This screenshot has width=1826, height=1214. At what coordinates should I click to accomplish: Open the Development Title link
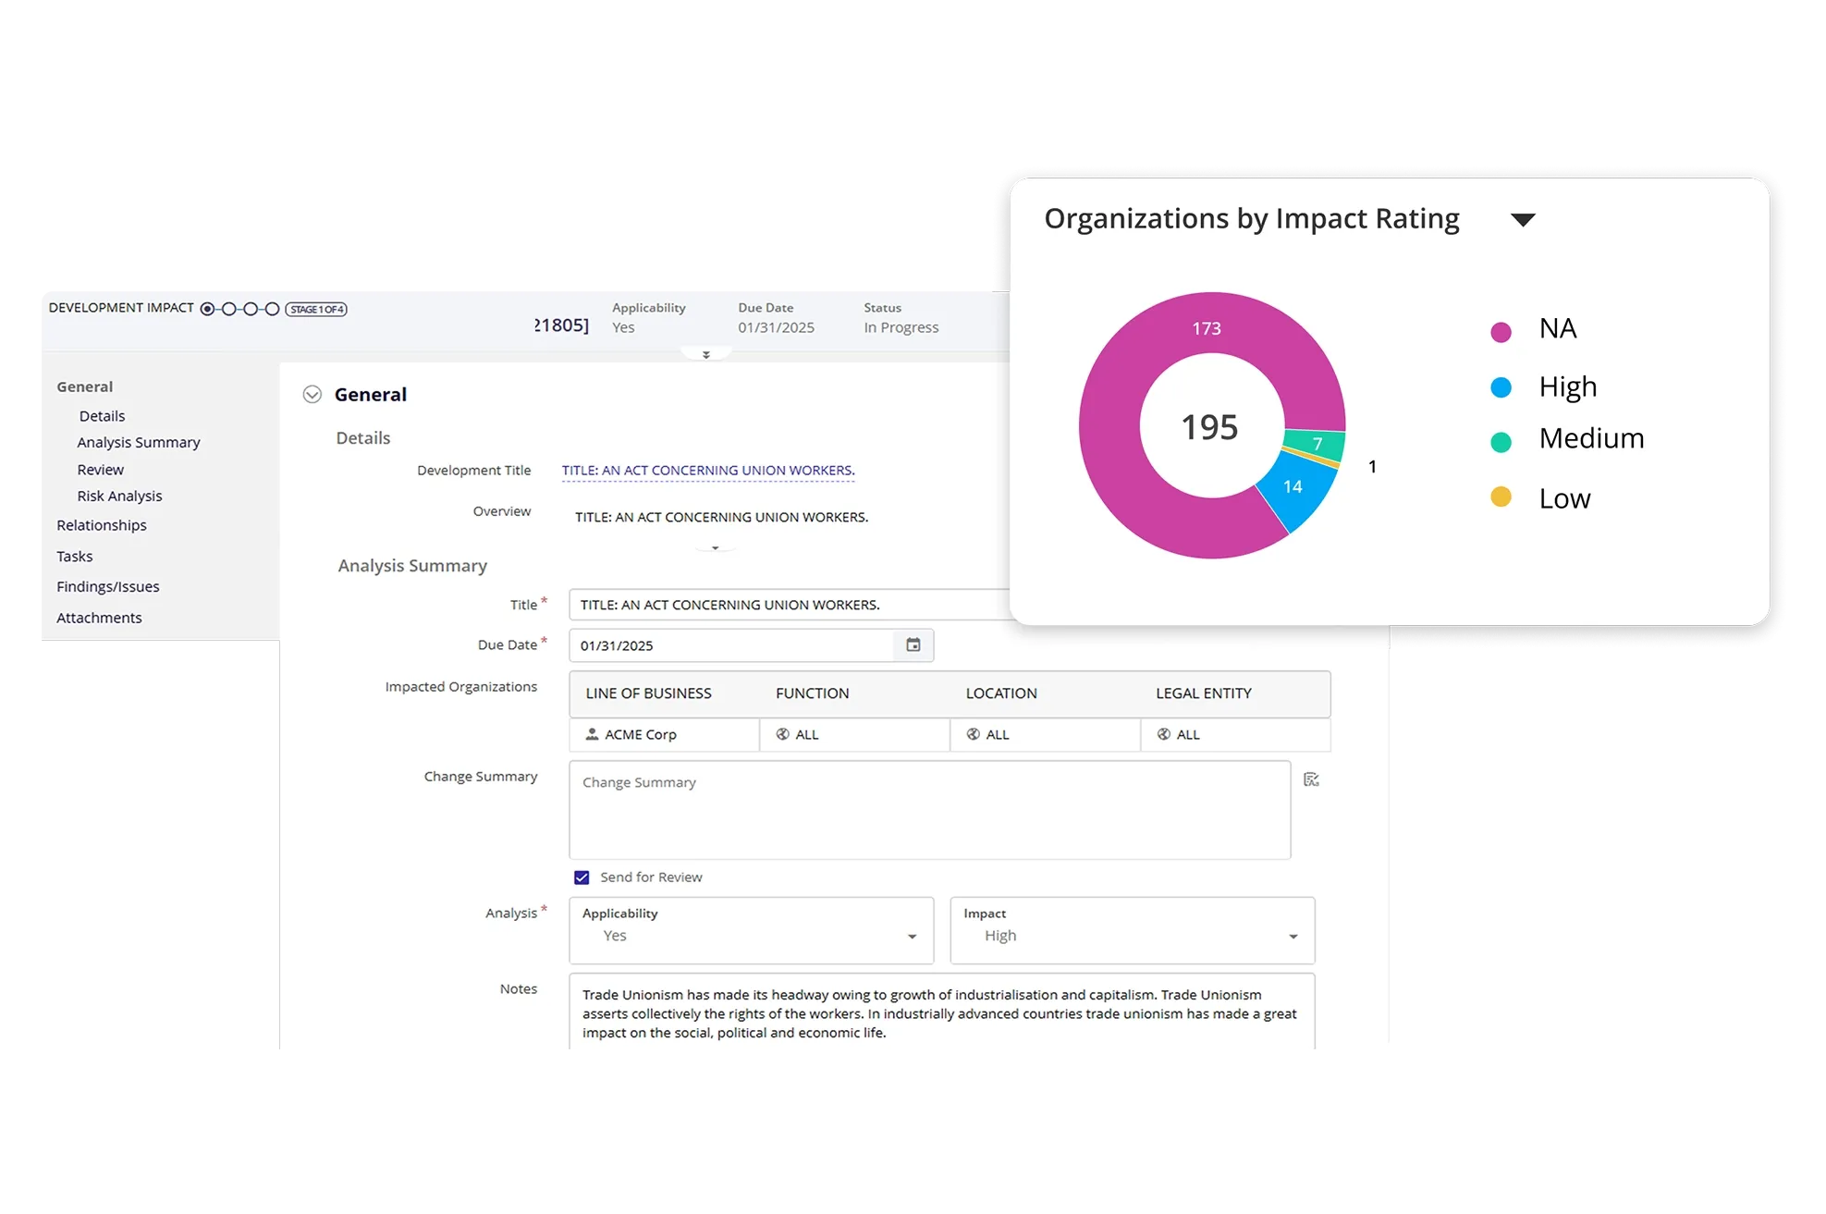point(708,471)
